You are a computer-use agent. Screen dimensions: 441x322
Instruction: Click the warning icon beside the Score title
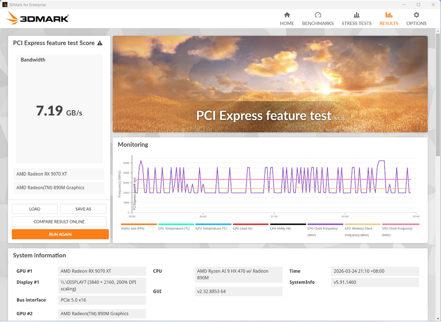pos(100,43)
